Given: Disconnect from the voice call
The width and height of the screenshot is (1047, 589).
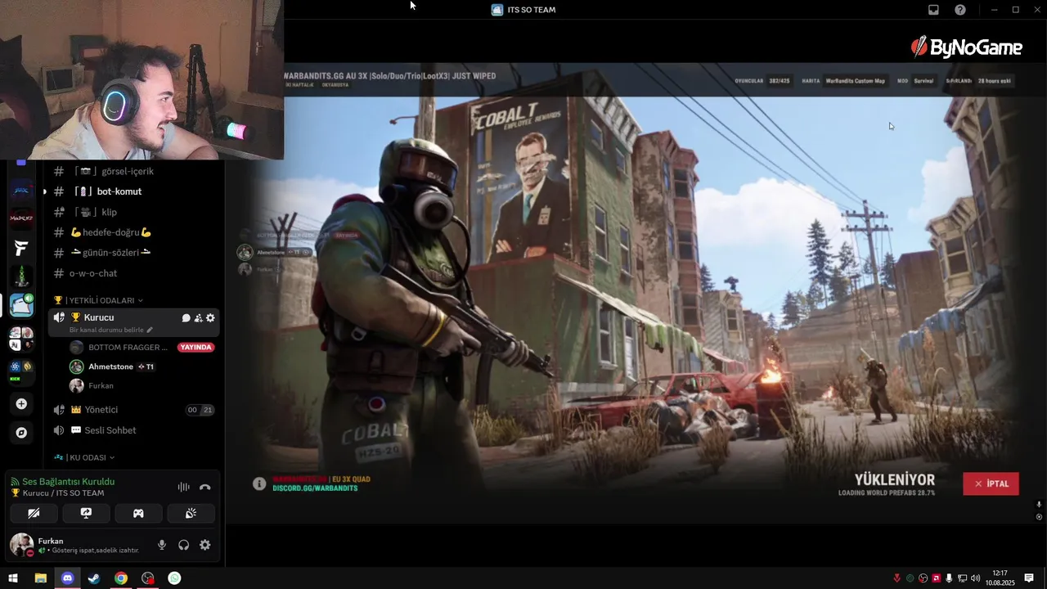Looking at the screenshot, I should [205, 487].
